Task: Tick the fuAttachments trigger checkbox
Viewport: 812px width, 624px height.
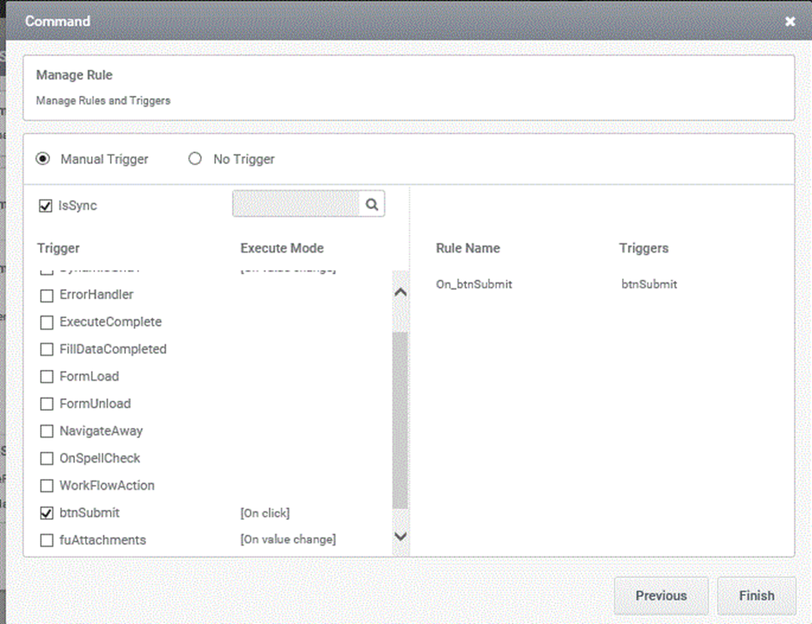Action: coord(47,540)
